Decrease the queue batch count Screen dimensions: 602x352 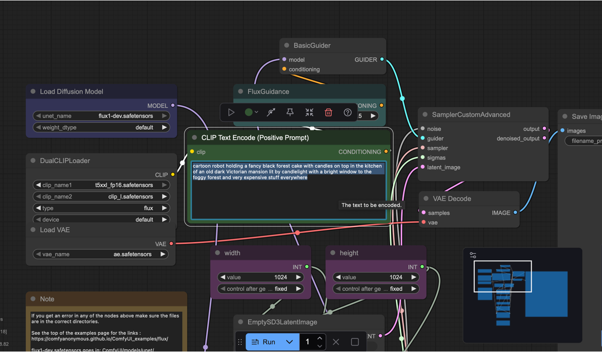pos(320,345)
